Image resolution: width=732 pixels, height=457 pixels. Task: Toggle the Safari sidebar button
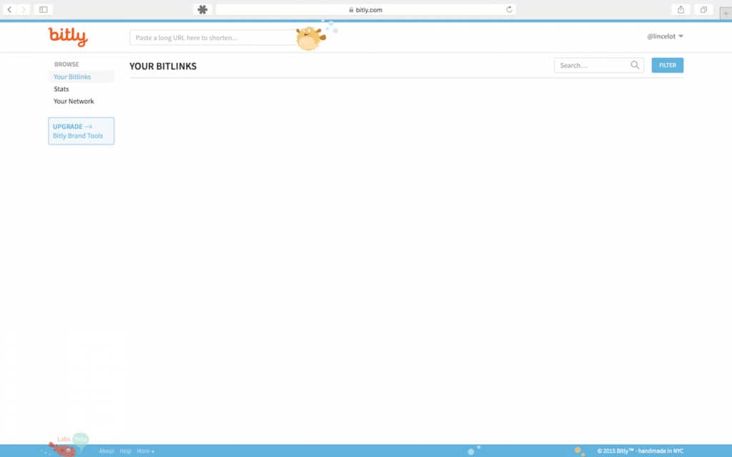(x=43, y=9)
